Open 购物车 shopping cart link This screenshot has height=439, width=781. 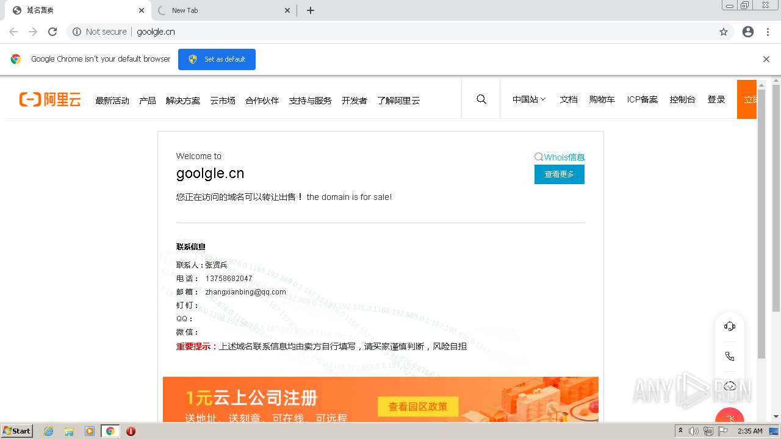pyautogui.click(x=602, y=99)
